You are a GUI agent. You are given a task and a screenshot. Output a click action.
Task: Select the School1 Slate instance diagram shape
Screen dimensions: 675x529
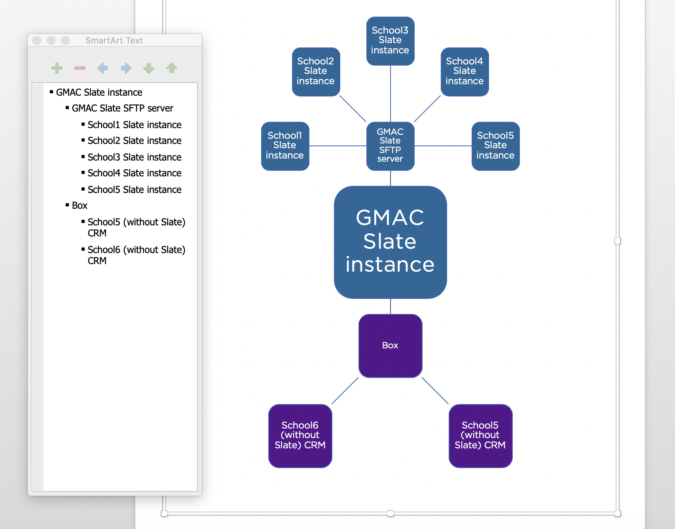pyautogui.click(x=285, y=146)
